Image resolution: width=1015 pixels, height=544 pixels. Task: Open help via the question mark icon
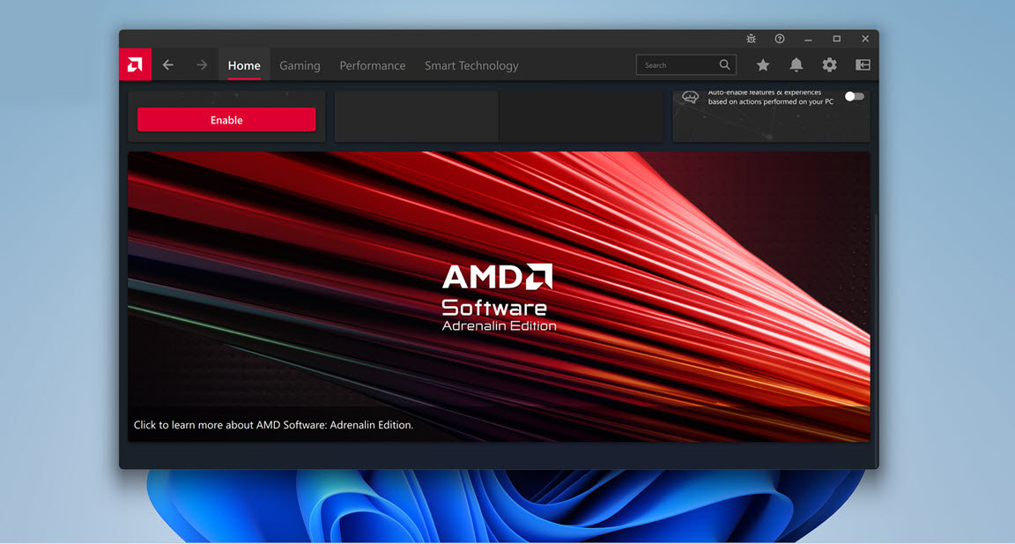779,38
